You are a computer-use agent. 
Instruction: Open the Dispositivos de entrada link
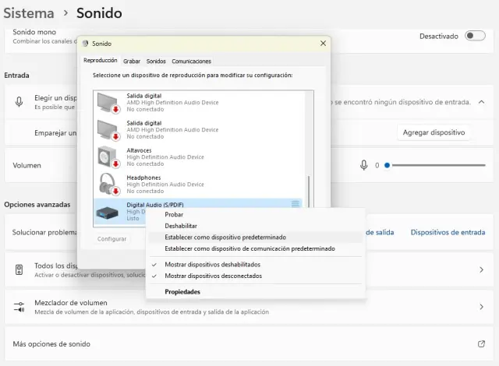pos(448,232)
